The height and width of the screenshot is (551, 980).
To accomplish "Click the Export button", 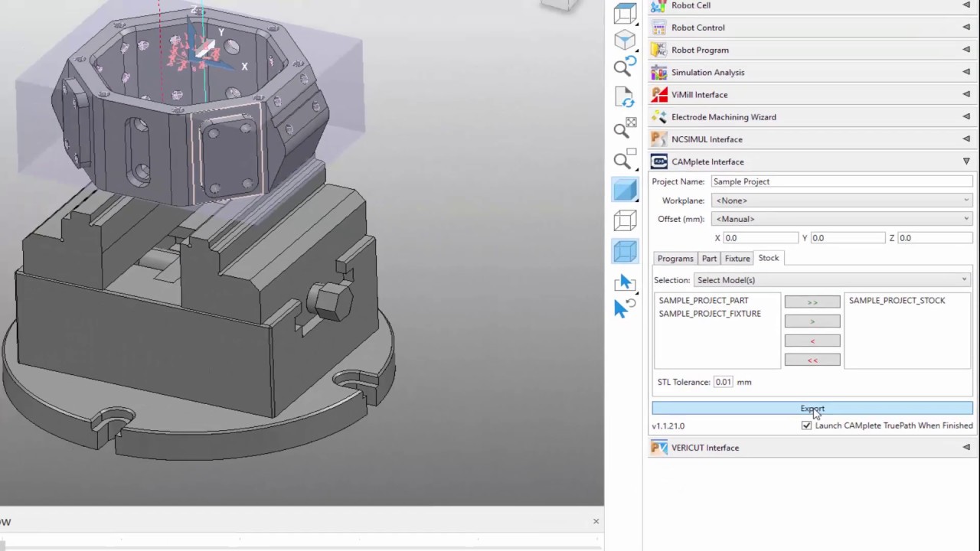I will [x=812, y=409].
